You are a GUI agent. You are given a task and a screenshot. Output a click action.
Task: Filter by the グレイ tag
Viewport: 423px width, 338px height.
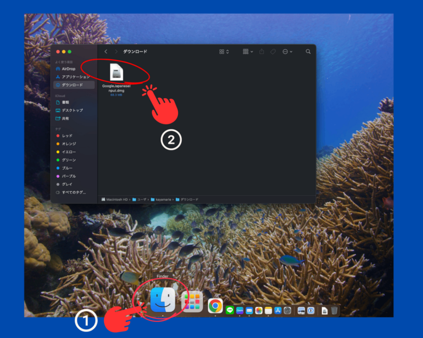[74, 184]
